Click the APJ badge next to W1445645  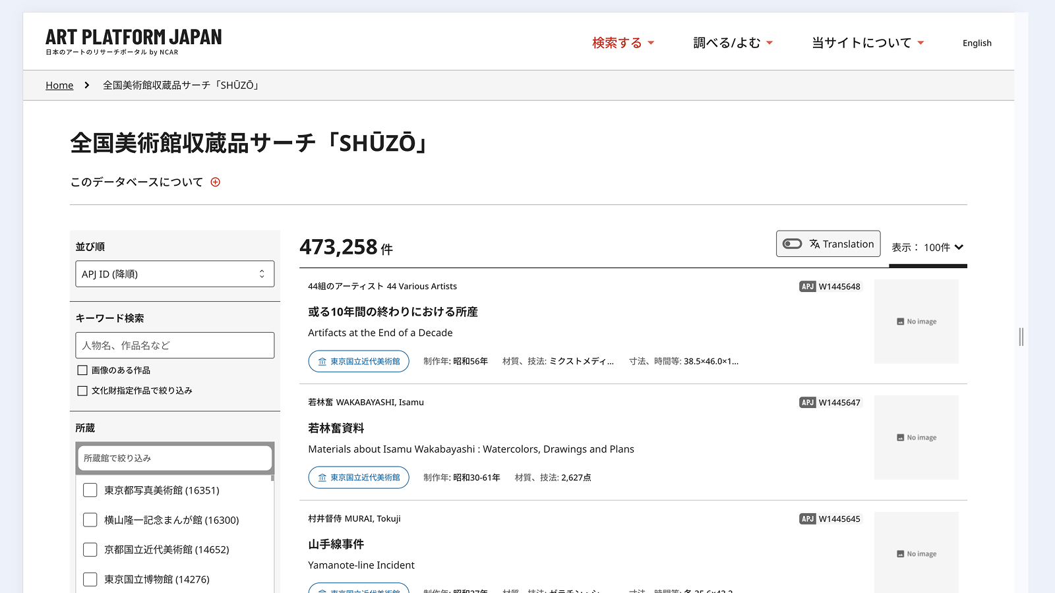click(808, 519)
